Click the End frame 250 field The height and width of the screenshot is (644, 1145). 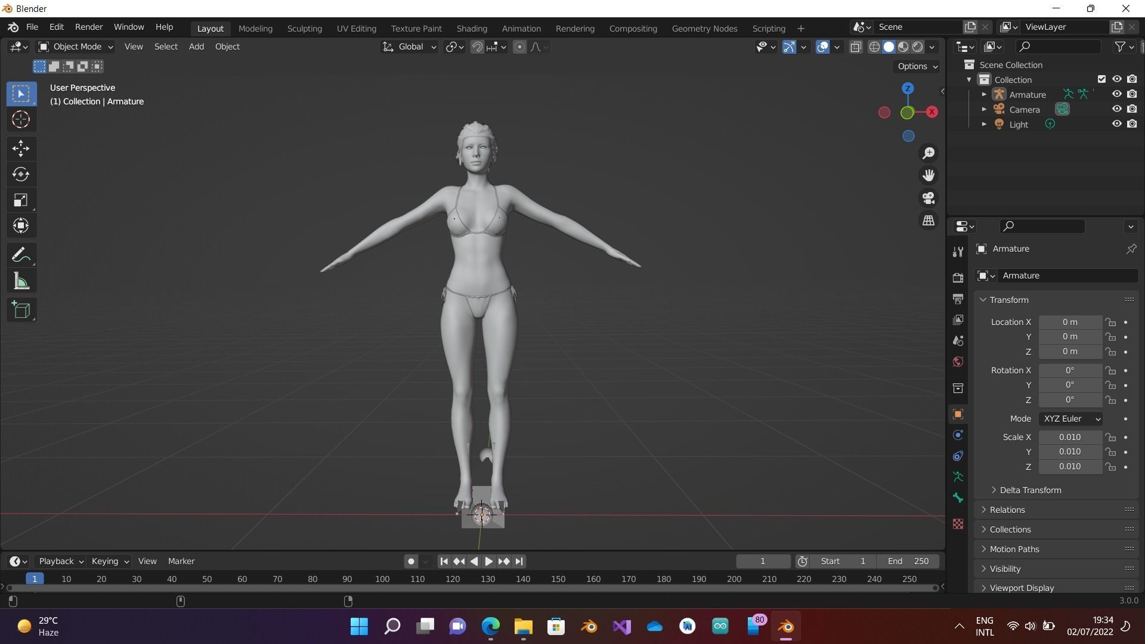point(908,562)
